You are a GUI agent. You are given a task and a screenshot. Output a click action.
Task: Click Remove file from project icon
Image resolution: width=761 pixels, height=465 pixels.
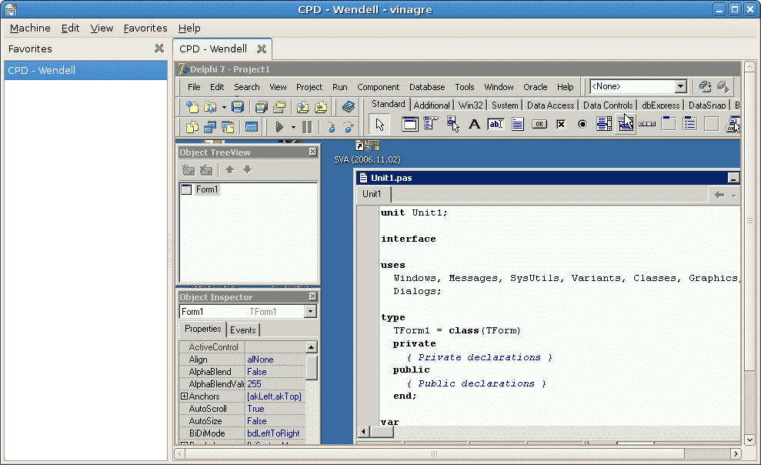pyautogui.click(x=321, y=107)
